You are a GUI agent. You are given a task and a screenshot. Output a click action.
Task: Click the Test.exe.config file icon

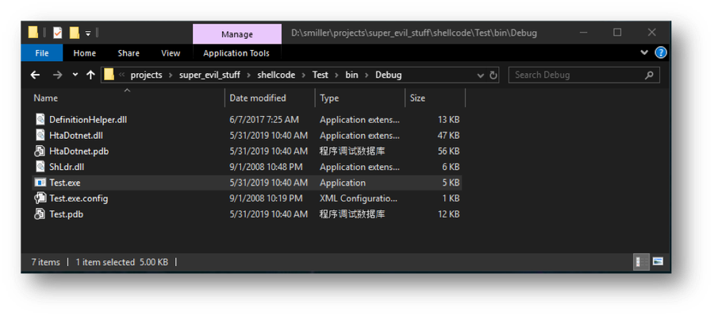coord(41,198)
